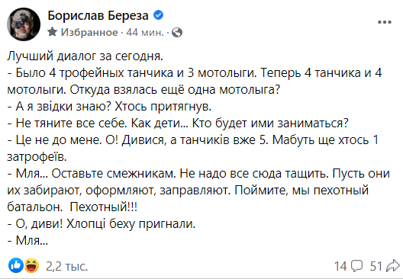403x279 pixels.
Task: Click the line 'Лучший диалог за сегодня.'
Action: [x=85, y=56]
